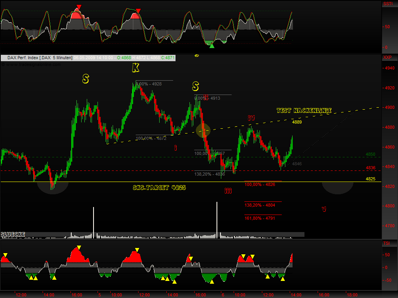Select the TSI indicator pane label

[386, 243]
